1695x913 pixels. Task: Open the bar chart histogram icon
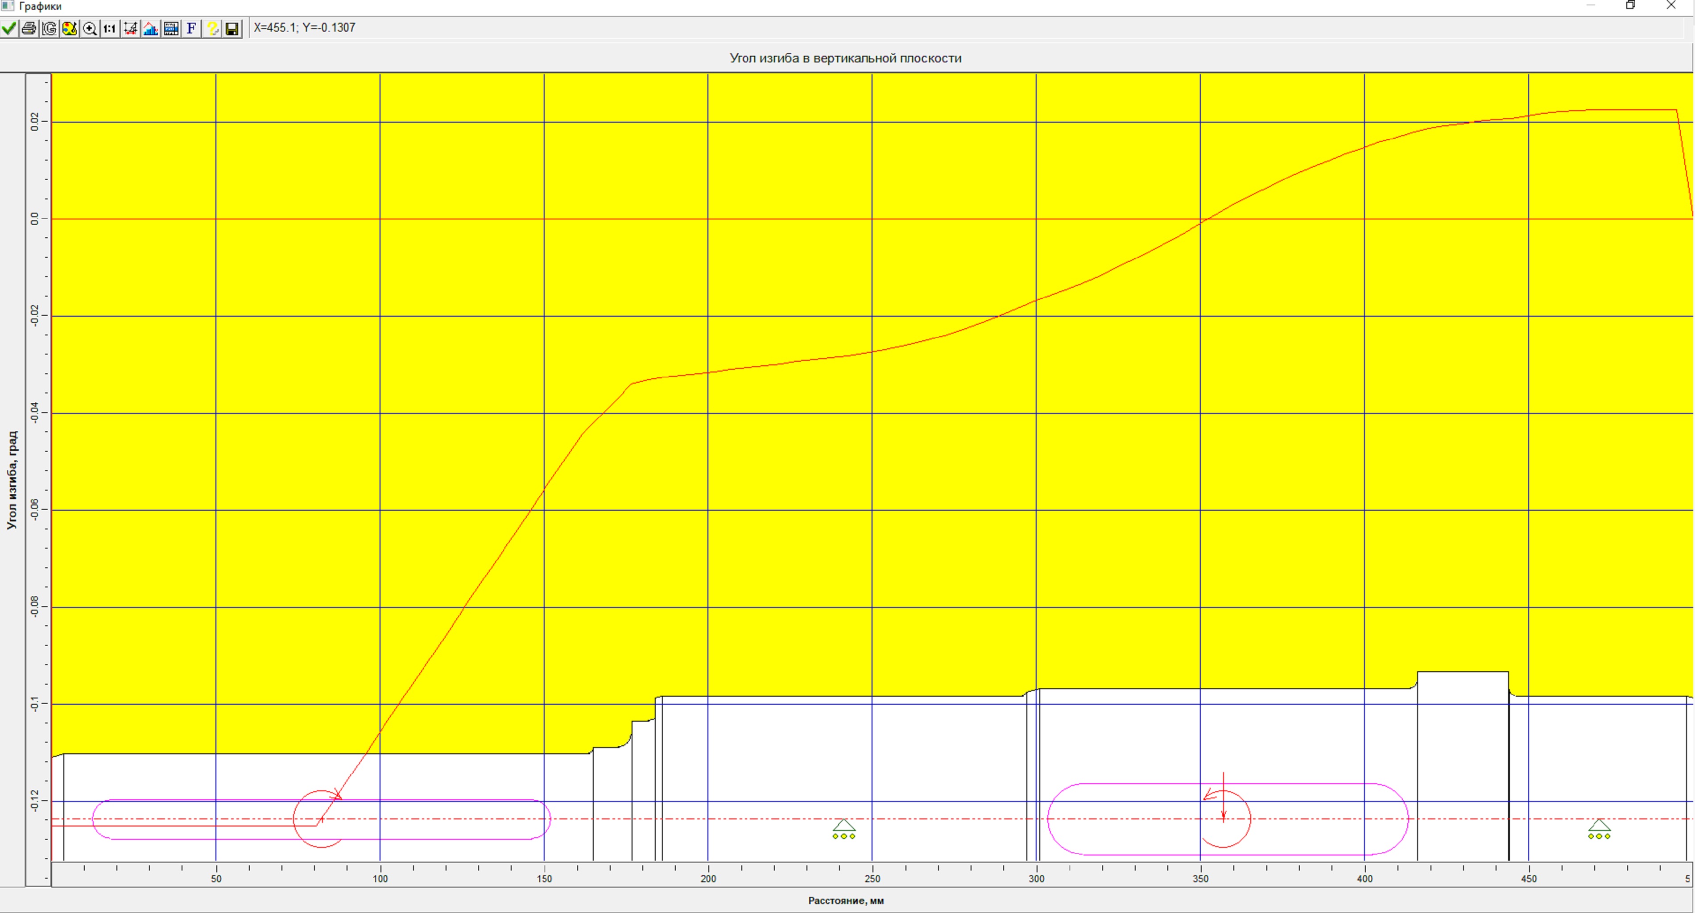coord(151,28)
